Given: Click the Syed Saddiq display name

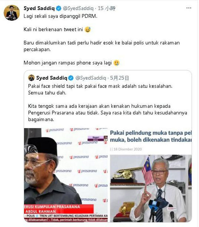Looking at the screenshot, I should (39, 8).
